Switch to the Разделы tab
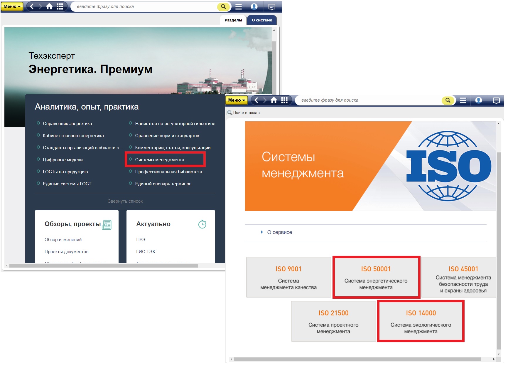This screenshot has width=508, height=368. 233,20
